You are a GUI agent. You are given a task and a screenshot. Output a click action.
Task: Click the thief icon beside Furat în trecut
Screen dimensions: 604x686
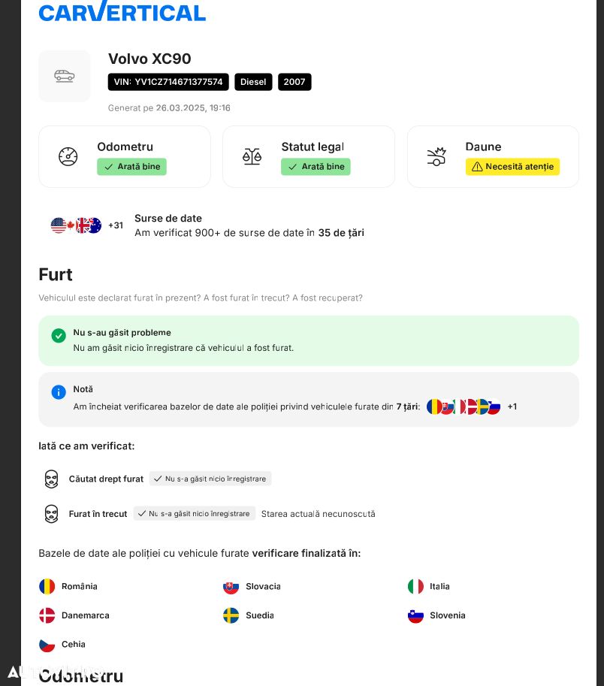click(51, 514)
